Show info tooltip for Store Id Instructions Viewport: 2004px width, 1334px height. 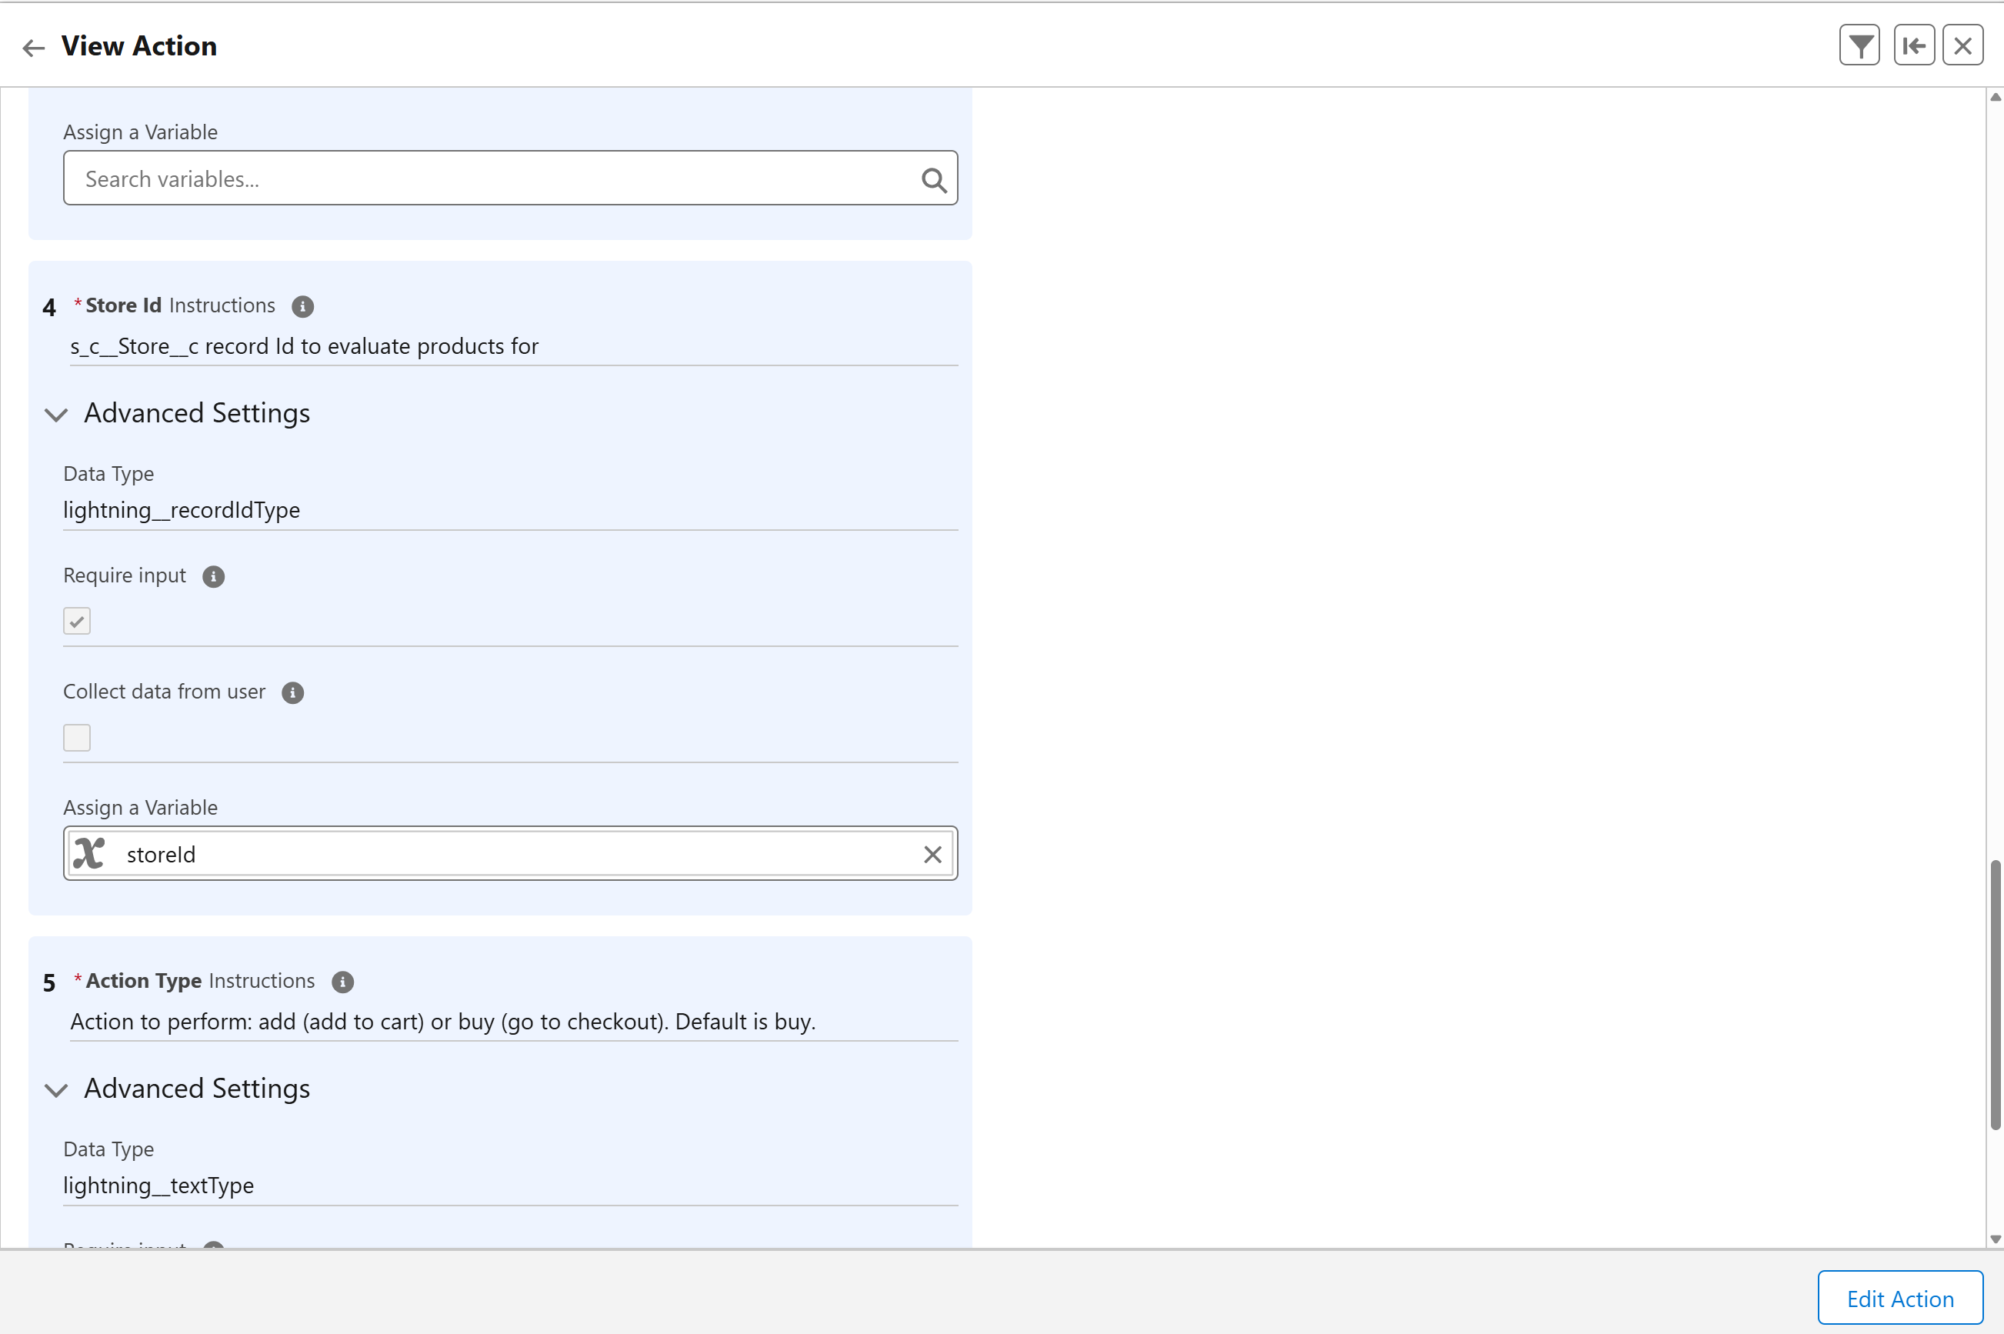tap(303, 306)
